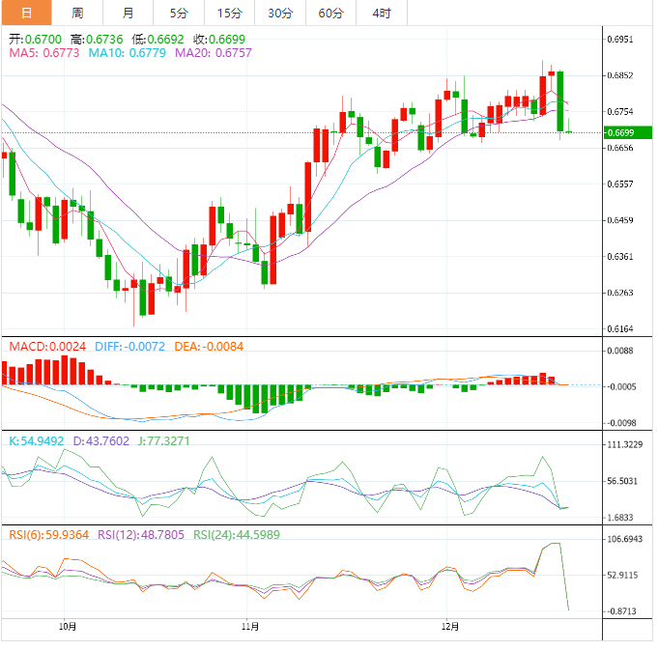
Task: Select the 15分 interval tab
Action: point(230,13)
